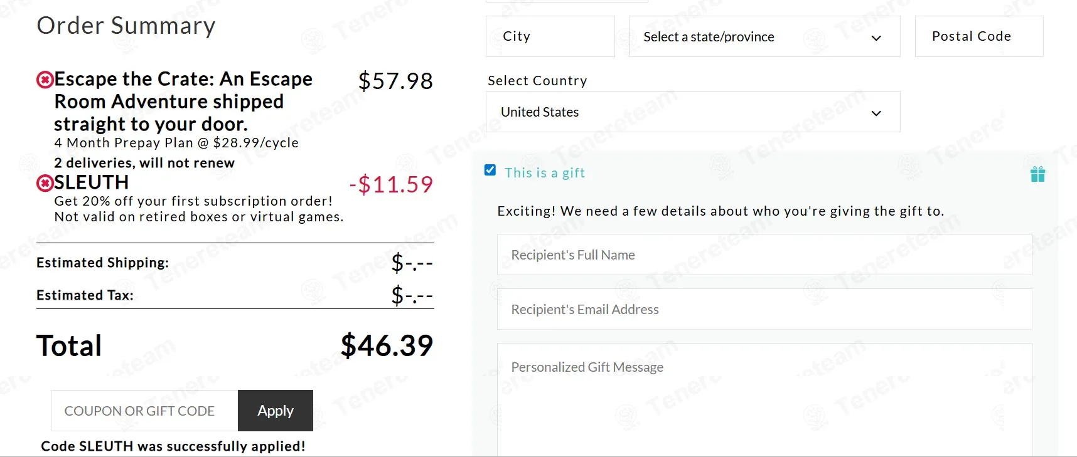Image resolution: width=1077 pixels, height=457 pixels.
Task: Click the United States dropdown chevron arrow
Action: pyautogui.click(x=876, y=113)
